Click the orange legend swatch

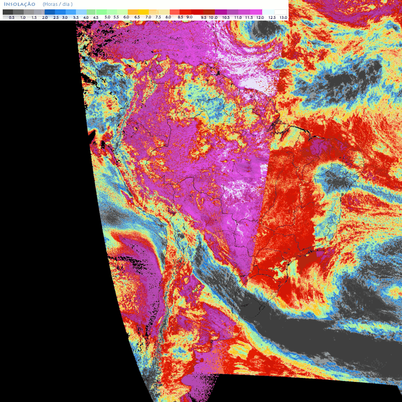click(133, 12)
